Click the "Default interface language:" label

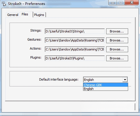tap(59, 79)
